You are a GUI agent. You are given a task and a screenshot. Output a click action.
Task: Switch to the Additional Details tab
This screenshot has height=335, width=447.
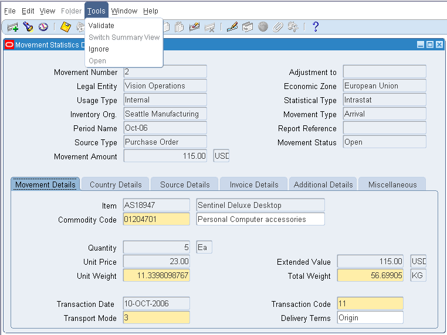click(x=323, y=184)
